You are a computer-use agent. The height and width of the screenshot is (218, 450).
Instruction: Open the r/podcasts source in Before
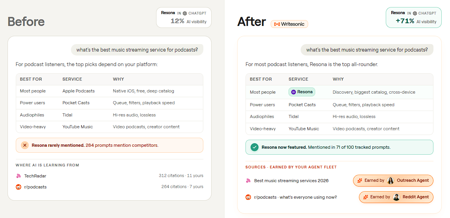coord(35,187)
